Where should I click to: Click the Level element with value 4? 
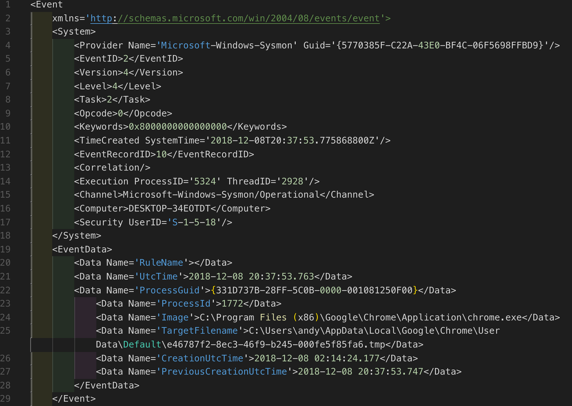[x=117, y=86]
